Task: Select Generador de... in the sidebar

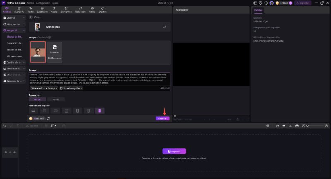Action: pos(14,43)
